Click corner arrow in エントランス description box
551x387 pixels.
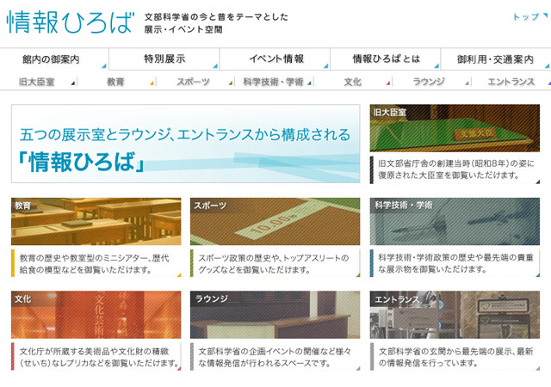537,368
